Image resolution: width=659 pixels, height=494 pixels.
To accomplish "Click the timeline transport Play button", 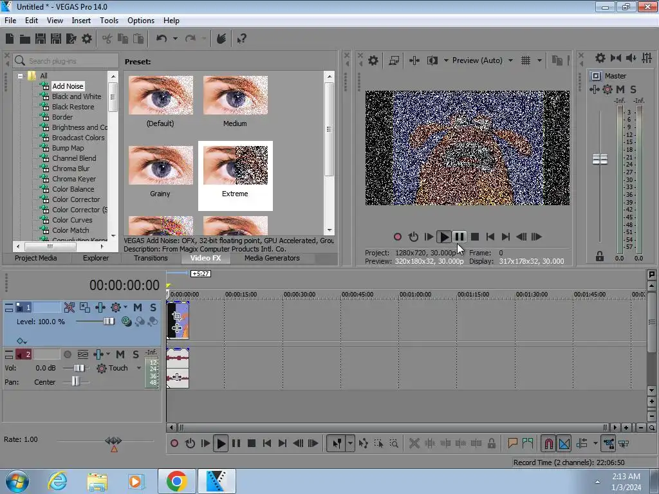I will (221, 443).
